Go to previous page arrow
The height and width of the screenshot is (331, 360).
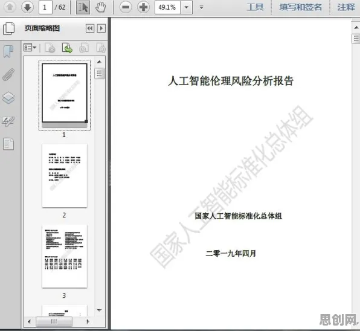10,7
